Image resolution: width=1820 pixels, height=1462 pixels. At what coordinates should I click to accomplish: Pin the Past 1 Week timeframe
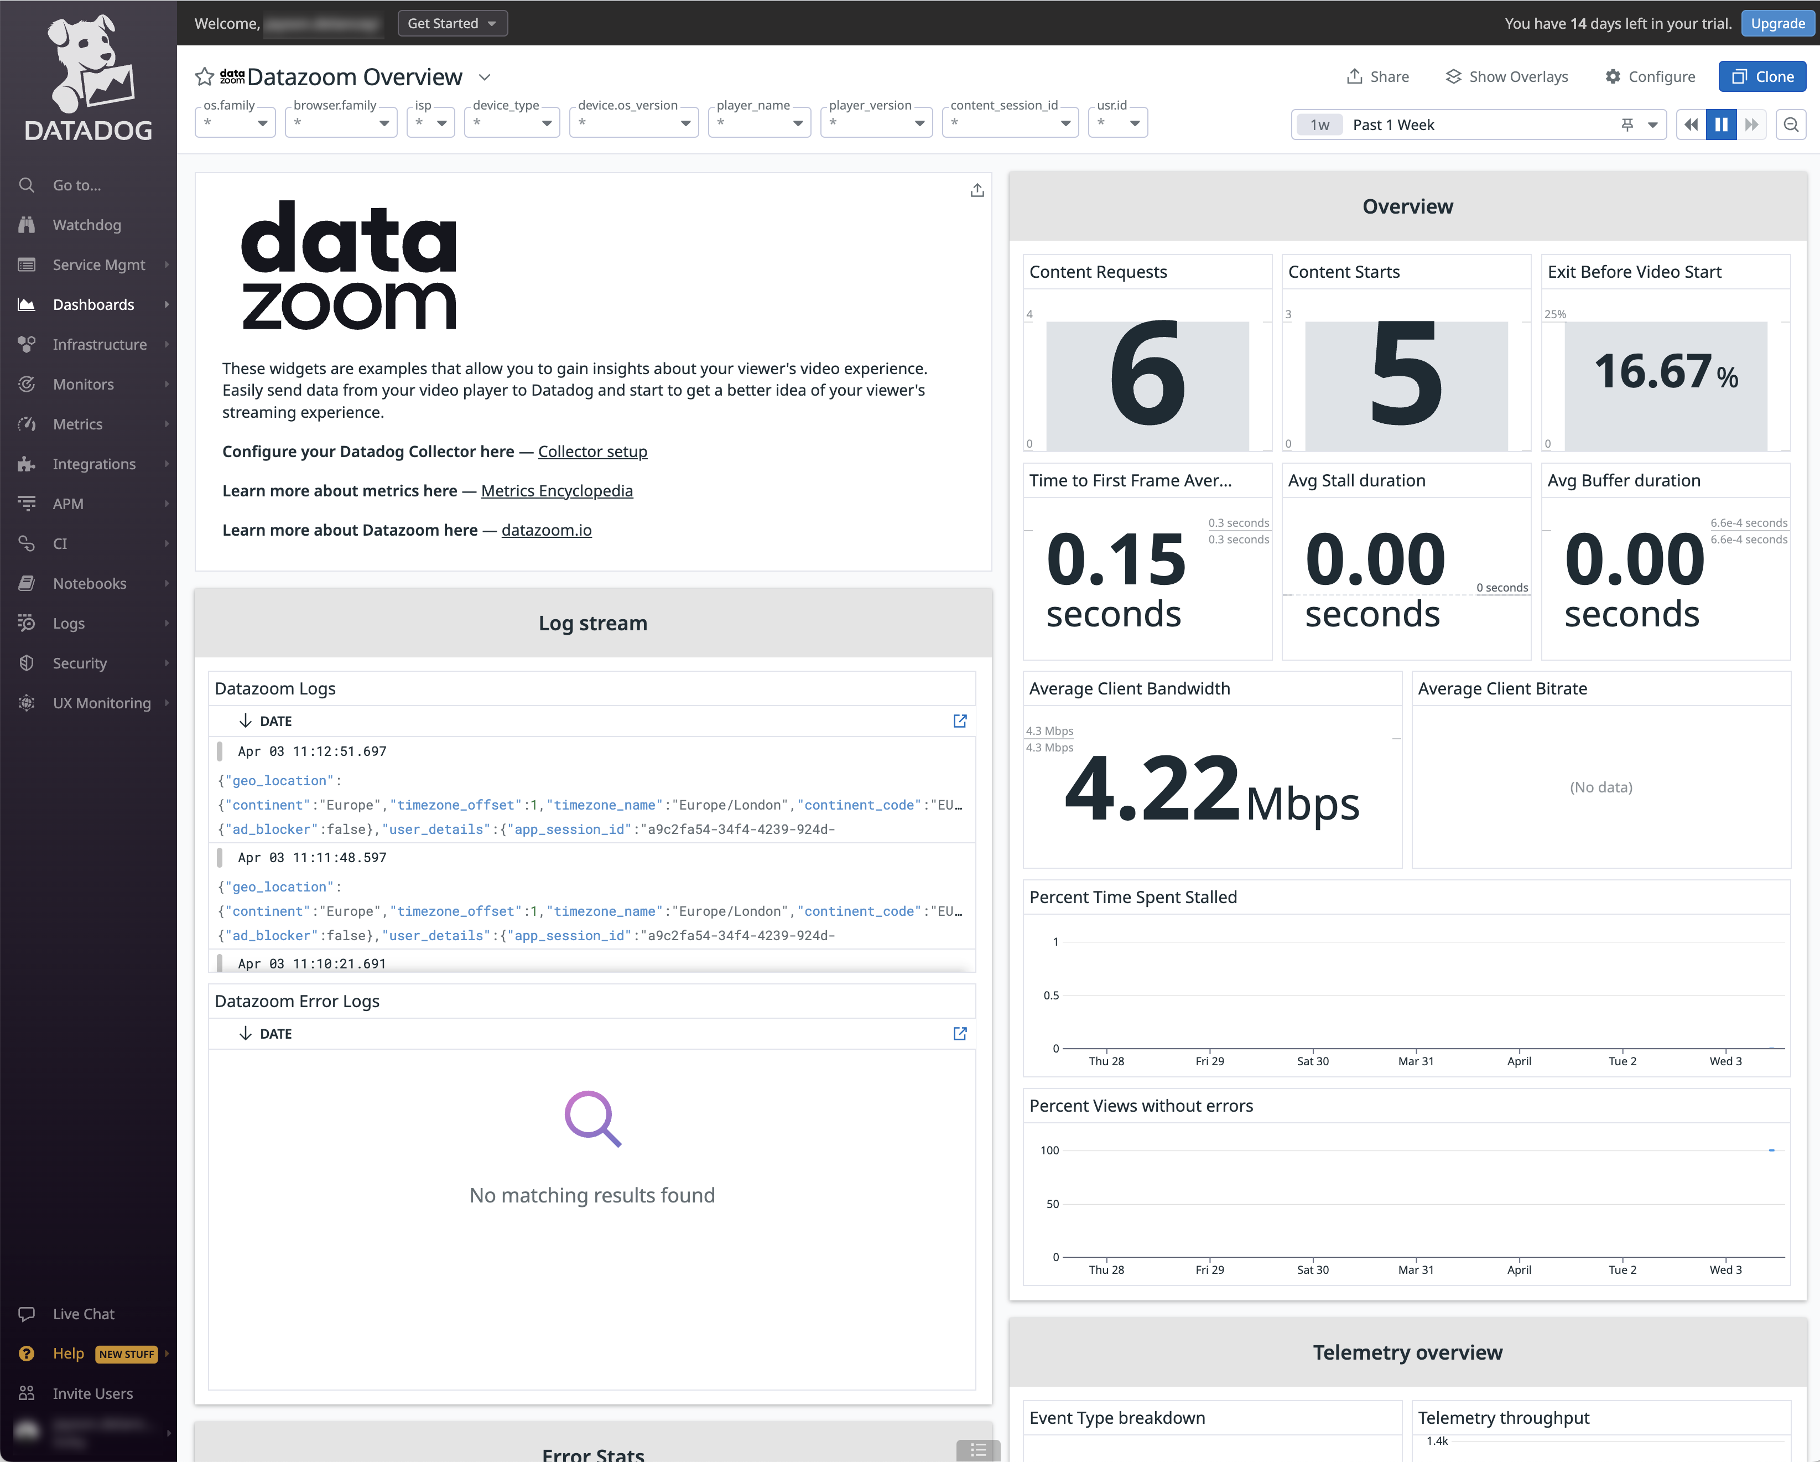[1627, 125]
